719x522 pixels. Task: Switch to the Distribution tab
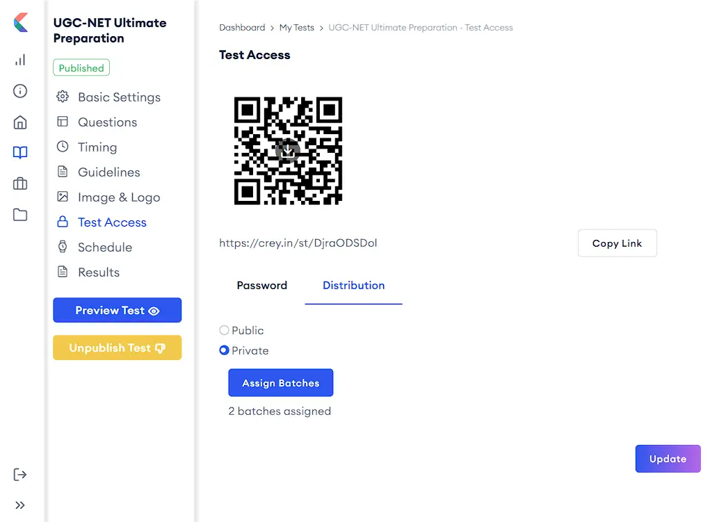353,286
